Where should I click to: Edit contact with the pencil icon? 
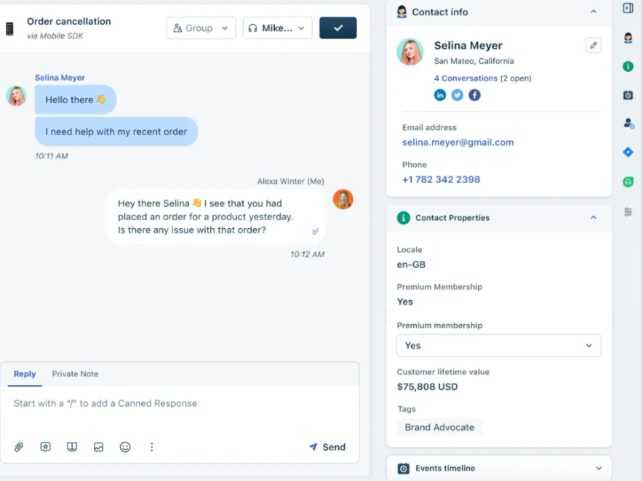[594, 46]
